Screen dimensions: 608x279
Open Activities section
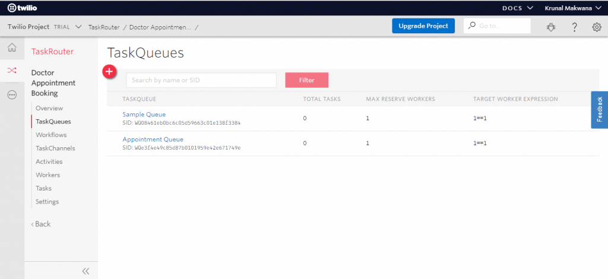[x=49, y=161]
